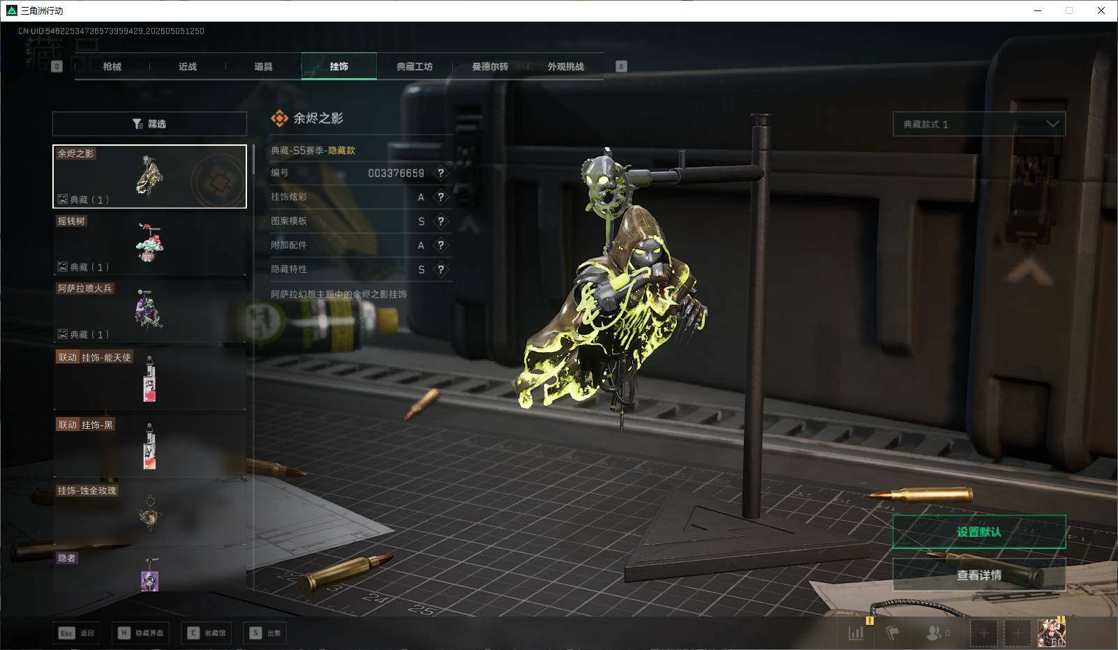Click the charm list scrollbar
The image size is (1118, 650).
pyautogui.click(x=253, y=160)
